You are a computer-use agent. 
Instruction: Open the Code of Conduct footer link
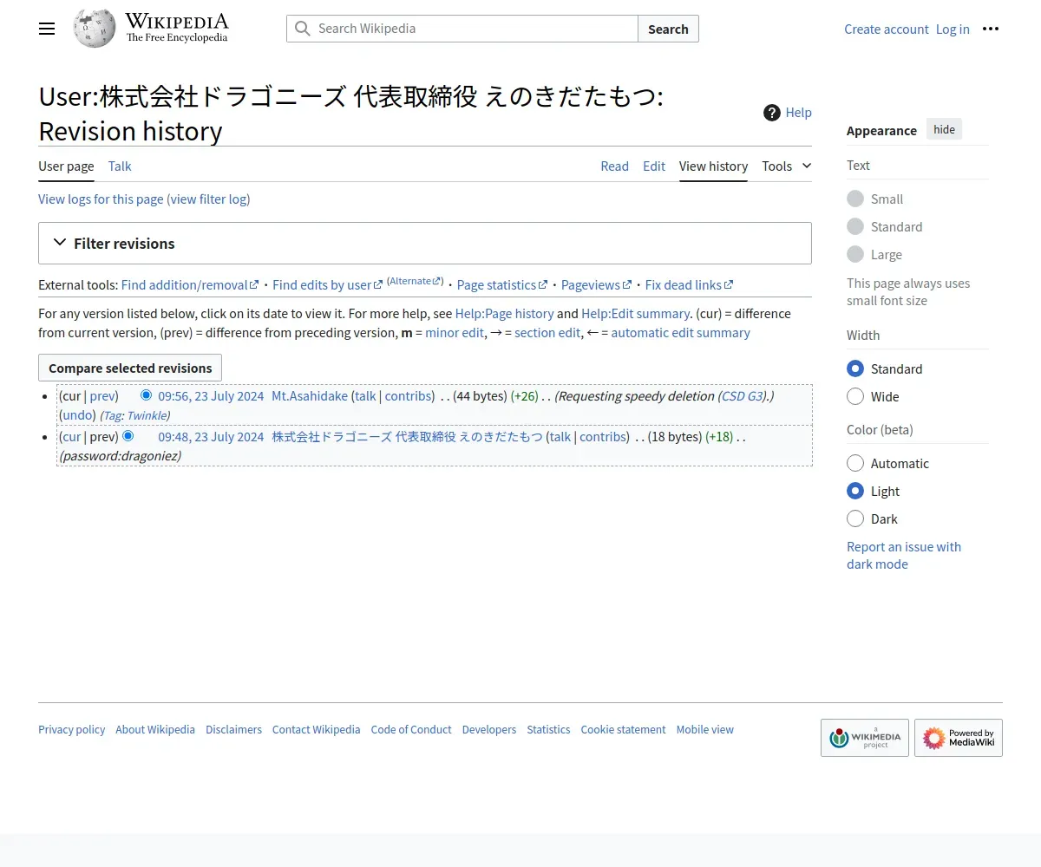coord(411,729)
